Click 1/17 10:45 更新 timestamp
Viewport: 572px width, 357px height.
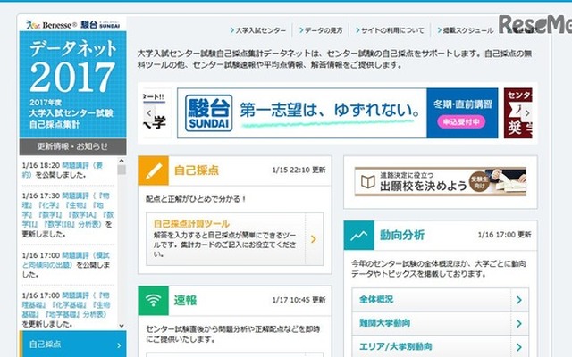(x=299, y=300)
